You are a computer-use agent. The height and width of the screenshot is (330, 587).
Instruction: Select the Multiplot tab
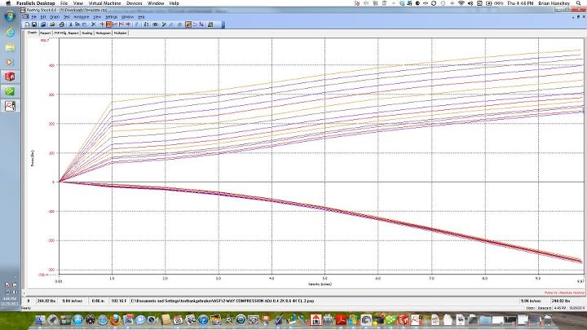tap(121, 33)
